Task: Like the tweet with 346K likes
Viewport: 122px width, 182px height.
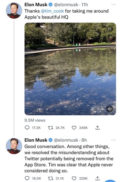Action: (x=74, y=128)
